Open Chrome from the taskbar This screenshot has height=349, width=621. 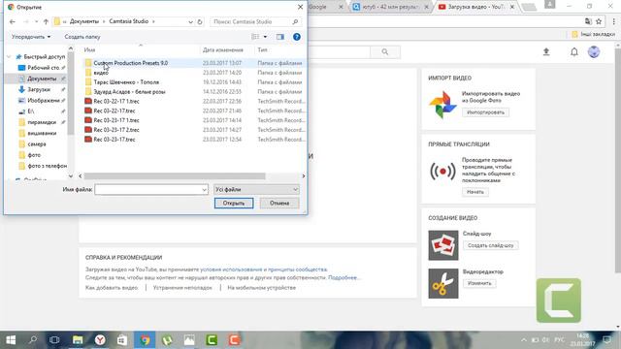click(x=145, y=340)
